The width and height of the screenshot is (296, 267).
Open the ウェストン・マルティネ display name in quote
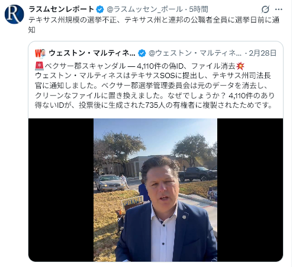(x=92, y=53)
